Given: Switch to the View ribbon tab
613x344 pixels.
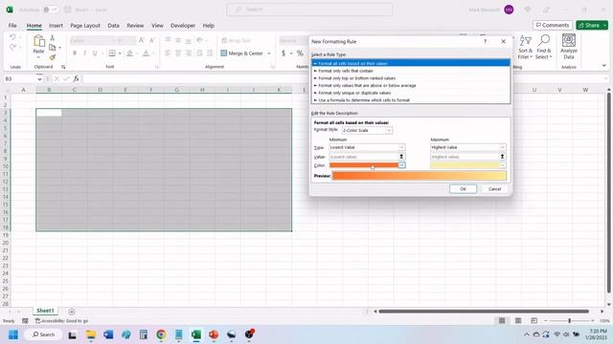Looking at the screenshot, I should click(x=157, y=26).
